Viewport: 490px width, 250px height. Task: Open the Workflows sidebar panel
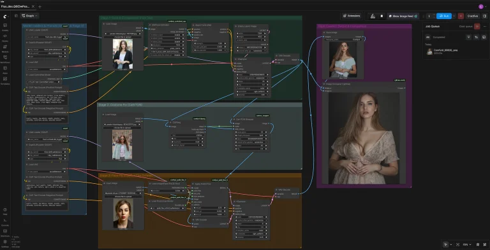pyautogui.click(x=5, y=59)
